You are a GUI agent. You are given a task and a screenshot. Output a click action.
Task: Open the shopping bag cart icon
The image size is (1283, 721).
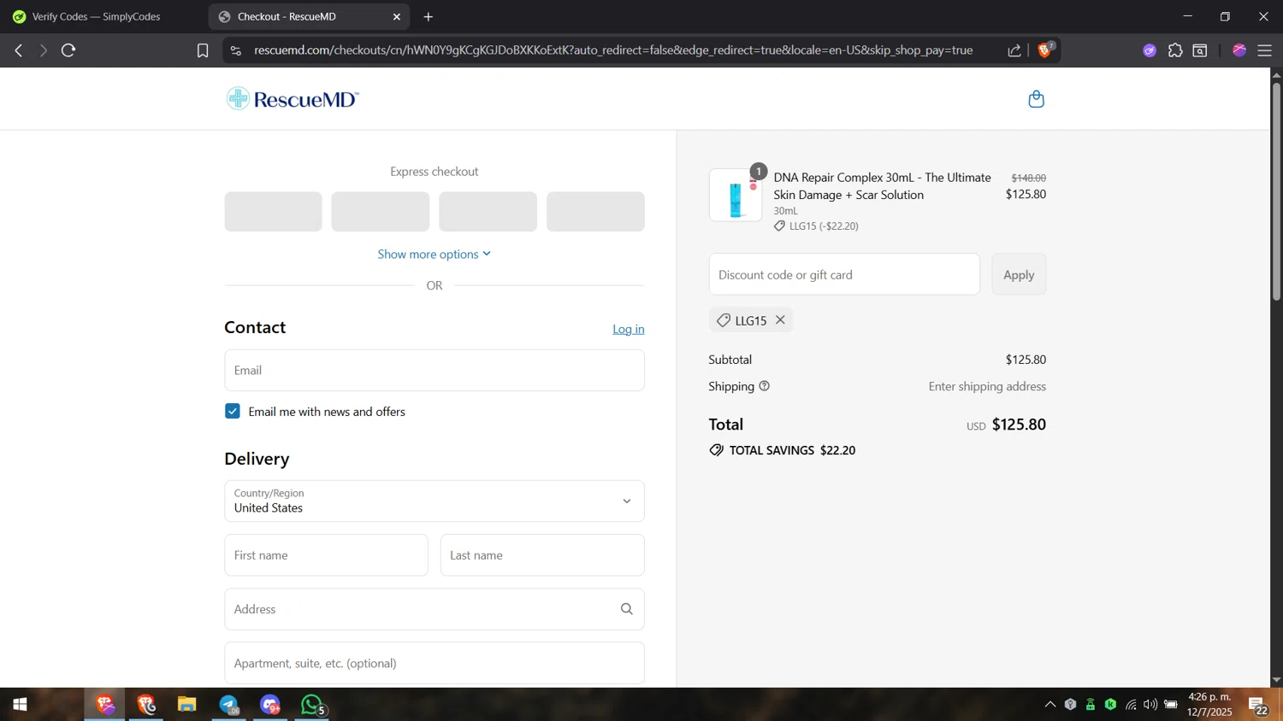(1036, 99)
